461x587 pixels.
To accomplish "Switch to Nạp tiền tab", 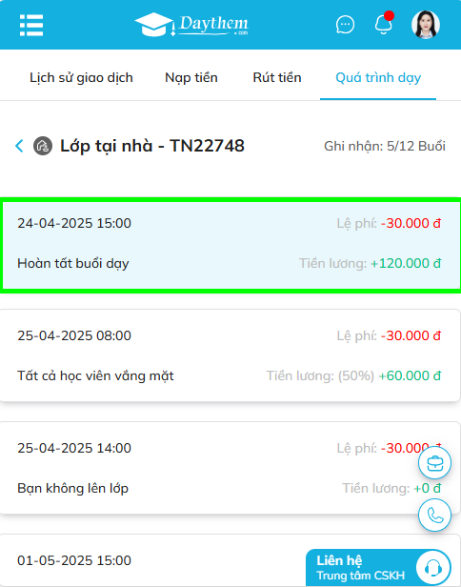I will click(191, 77).
